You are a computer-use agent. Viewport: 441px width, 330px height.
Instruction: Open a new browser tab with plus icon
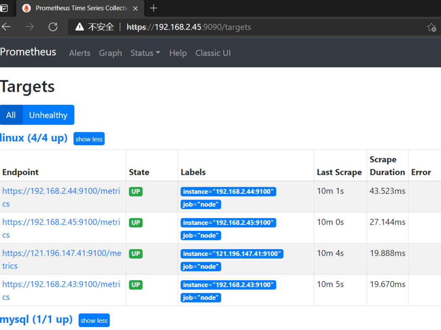click(x=153, y=8)
